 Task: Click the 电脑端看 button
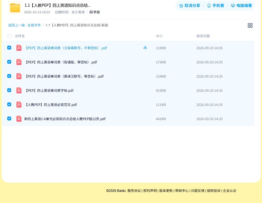click(x=241, y=6)
